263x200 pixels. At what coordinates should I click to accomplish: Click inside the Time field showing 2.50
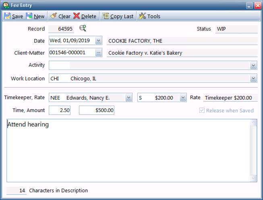(x=60, y=110)
